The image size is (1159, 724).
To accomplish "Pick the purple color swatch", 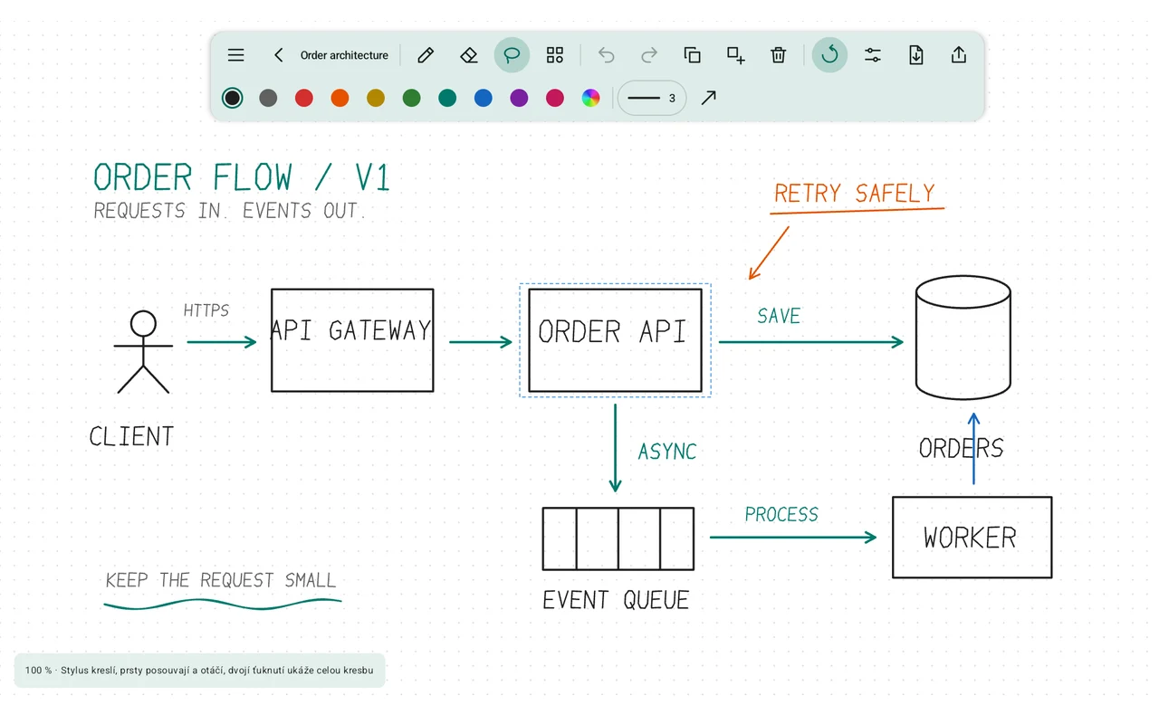I will (x=519, y=98).
